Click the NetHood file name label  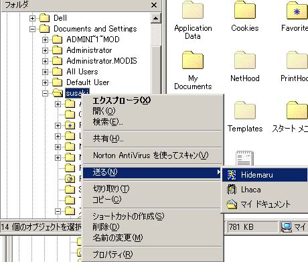tap(245, 78)
